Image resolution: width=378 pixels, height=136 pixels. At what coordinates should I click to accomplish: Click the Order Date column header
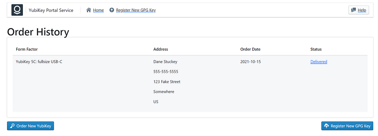click(x=250, y=49)
